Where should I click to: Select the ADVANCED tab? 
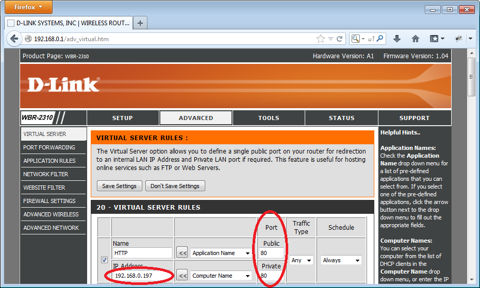click(196, 118)
